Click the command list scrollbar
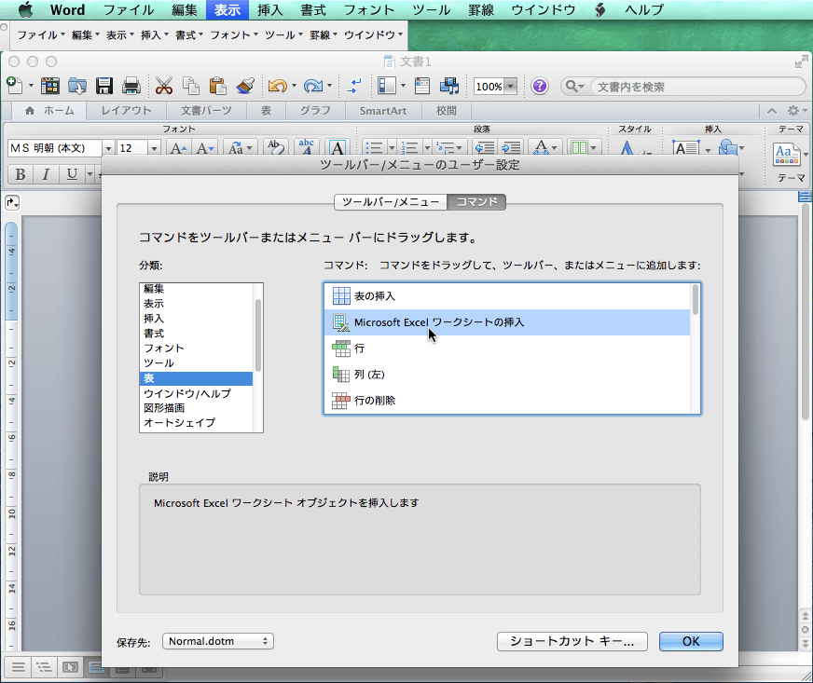The height and width of the screenshot is (683, 813). [696, 299]
